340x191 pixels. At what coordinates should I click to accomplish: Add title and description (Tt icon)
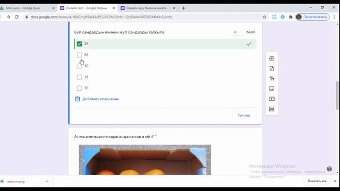[x=271, y=79]
